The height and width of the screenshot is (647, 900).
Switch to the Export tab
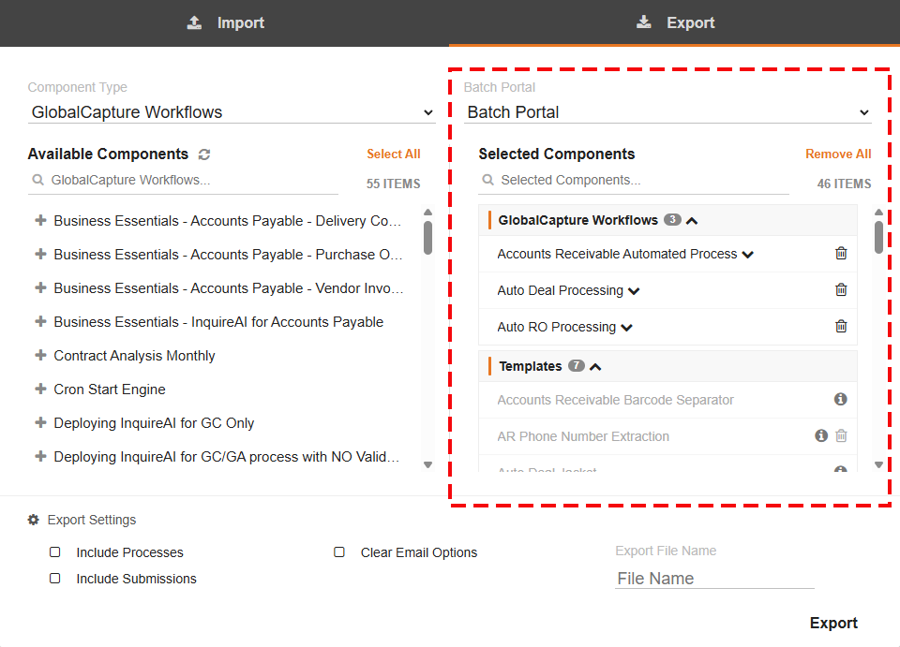[x=674, y=22]
